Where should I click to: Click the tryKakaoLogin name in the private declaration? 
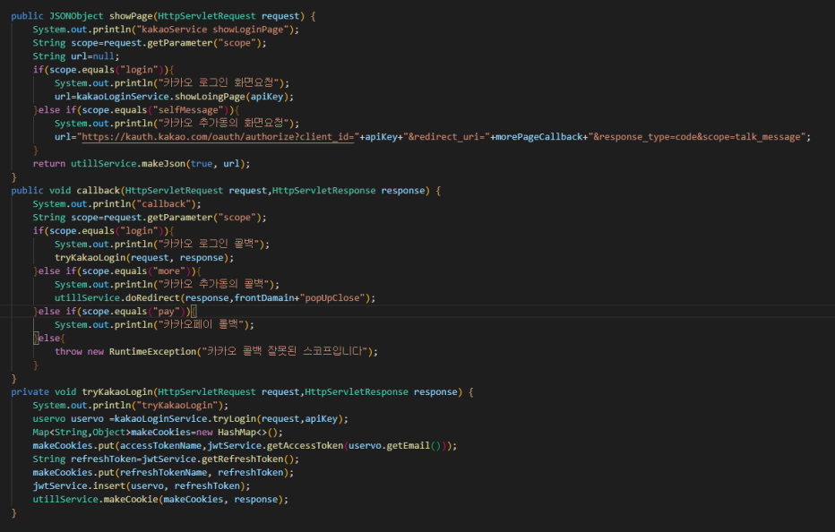click(117, 392)
